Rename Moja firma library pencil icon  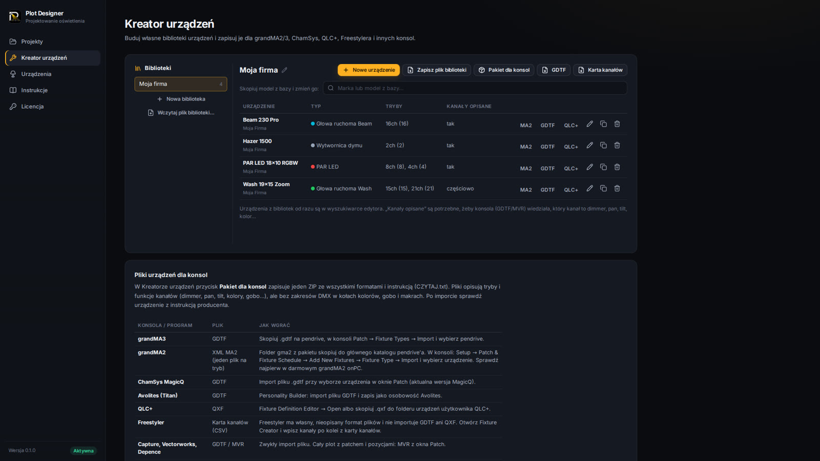pos(284,70)
